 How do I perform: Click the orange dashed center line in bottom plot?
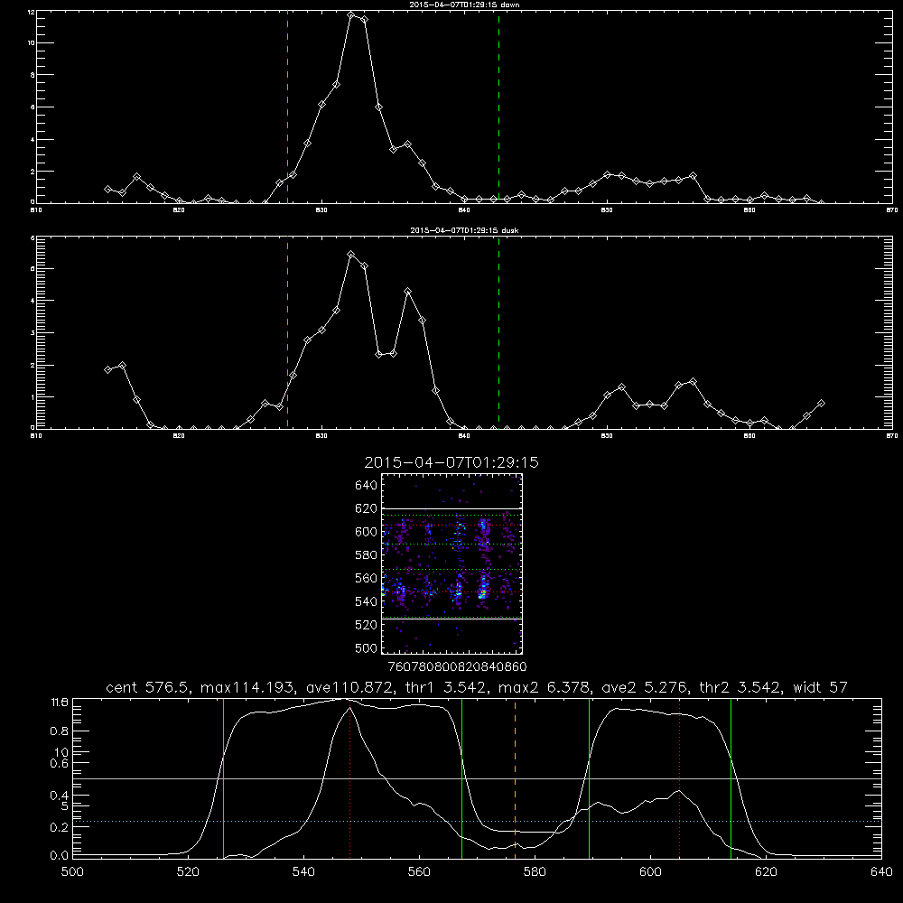[x=515, y=777]
